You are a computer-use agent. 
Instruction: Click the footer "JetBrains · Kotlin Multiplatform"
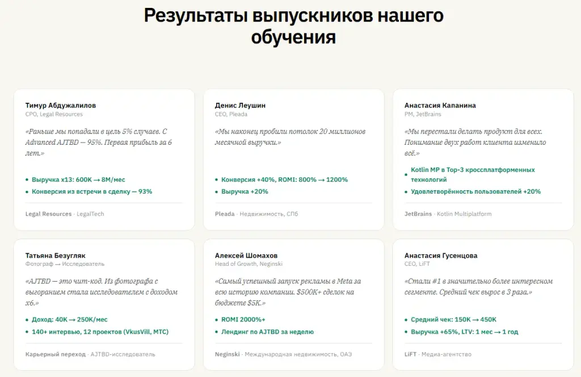pyautogui.click(x=448, y=214)
